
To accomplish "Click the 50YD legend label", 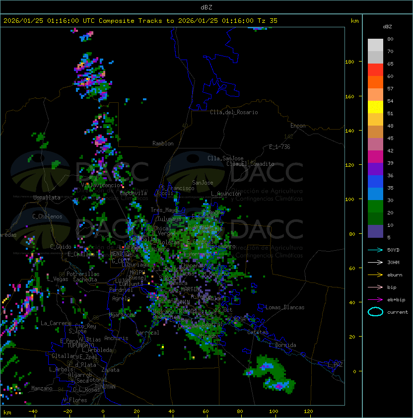I will (x=393, y=250).
